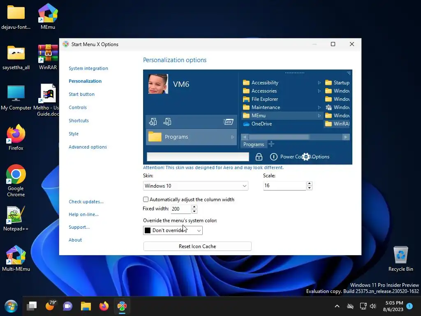This screenshot has width=421, height=316.
Task: Open the override system color dropdown
Action: point(173,230)
